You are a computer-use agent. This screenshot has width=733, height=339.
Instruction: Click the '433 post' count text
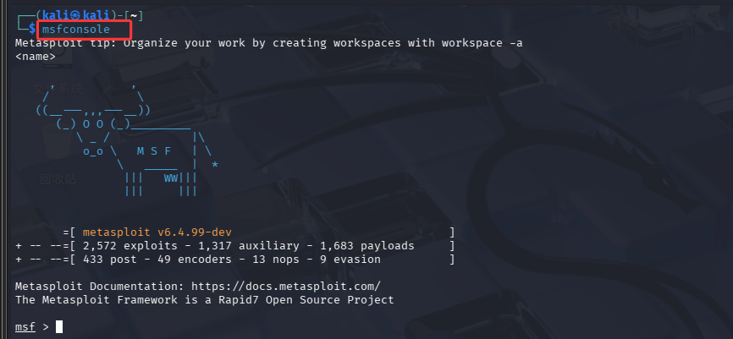point(109,260)
